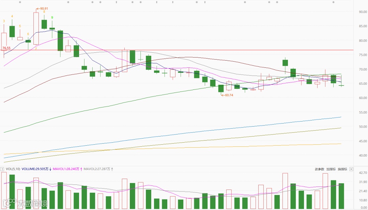Viewport: 368px width, 210px height.
Task: Click the candlestick labeled 8
Action: (x=44, y=25)
